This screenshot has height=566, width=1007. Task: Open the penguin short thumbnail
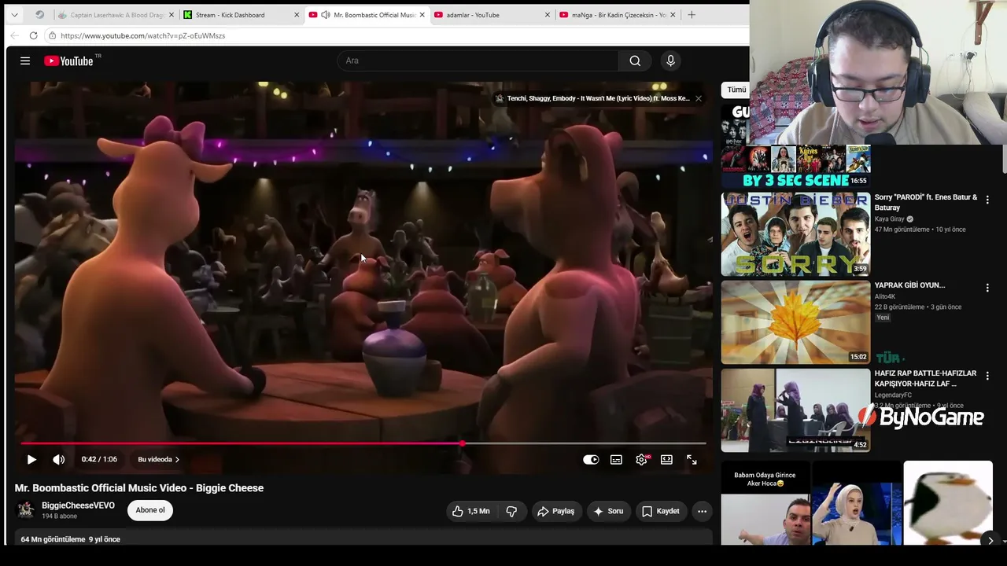[948, 503]
